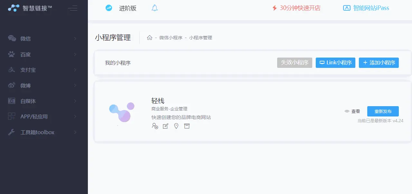Click the add-user icon under 轻栈
This screenshot has height=194, width=412.
(155, 126)
